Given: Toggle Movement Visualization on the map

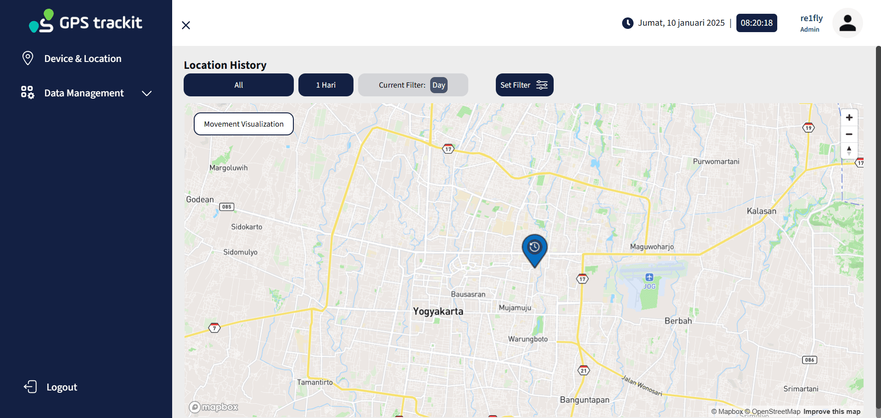Looking at the screenshot, I should [x=243, y=124].
